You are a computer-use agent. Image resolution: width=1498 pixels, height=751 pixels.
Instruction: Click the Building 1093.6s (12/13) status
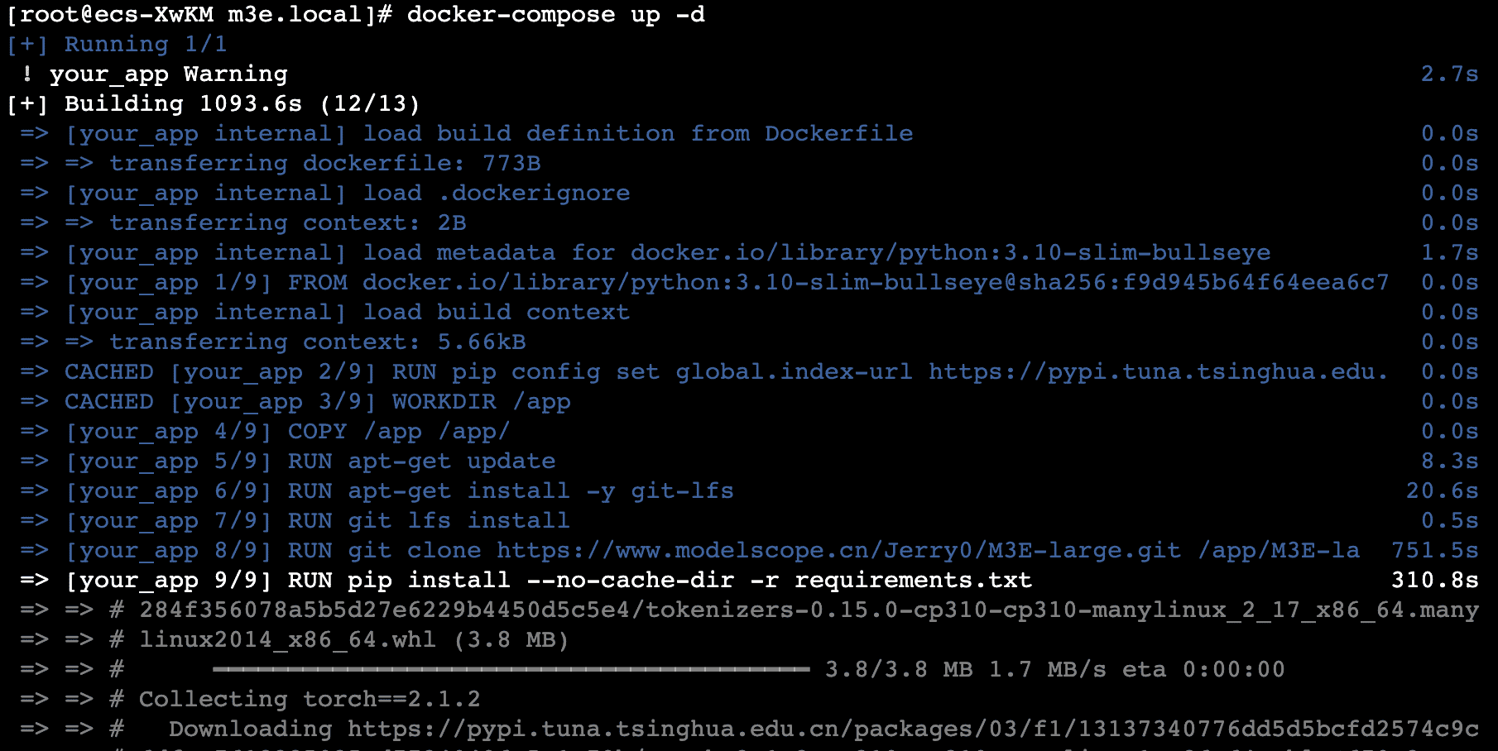pyautogui.click(x=242, y=104)
